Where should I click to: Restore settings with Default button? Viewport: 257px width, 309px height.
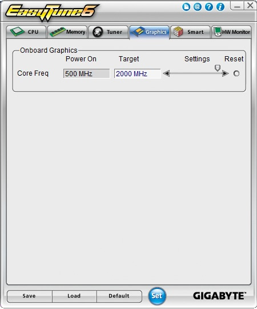(x=119, y=296)
